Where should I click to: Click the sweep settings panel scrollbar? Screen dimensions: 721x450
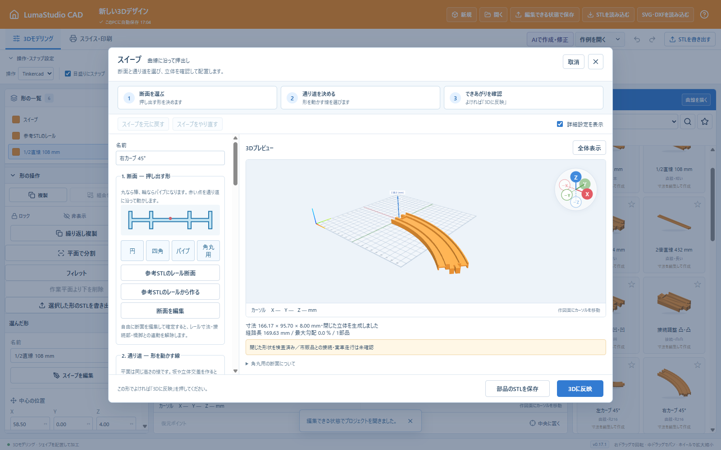tap(235, 164)
